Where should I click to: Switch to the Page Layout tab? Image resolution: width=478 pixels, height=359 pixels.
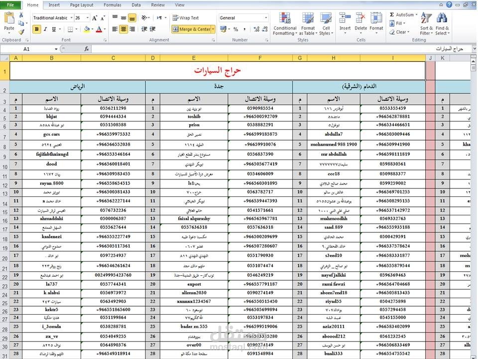82,5
